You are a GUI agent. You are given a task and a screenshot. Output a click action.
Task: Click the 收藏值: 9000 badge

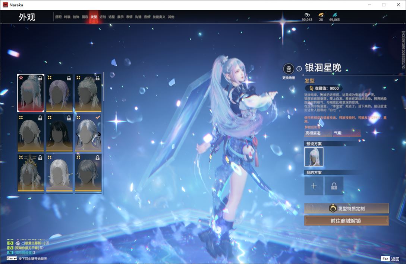[324, 88]
